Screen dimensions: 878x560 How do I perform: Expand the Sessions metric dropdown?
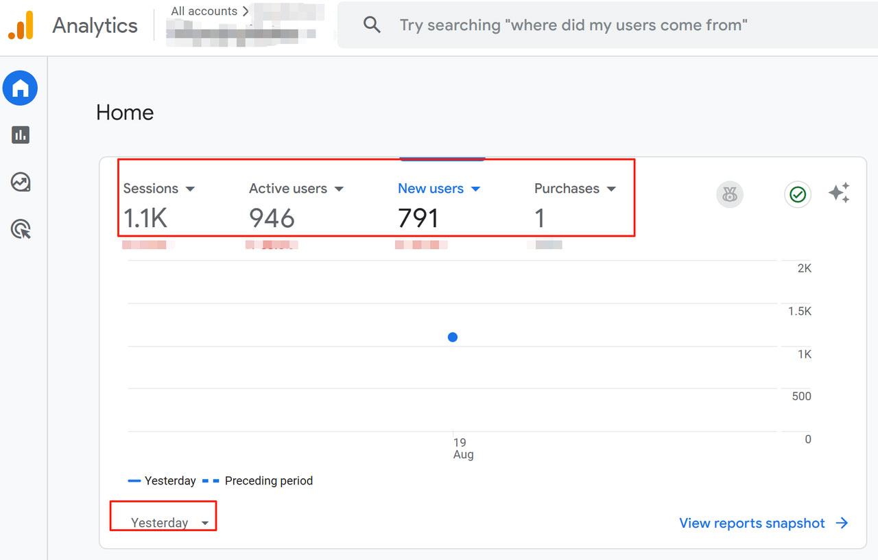pos(190,189)
